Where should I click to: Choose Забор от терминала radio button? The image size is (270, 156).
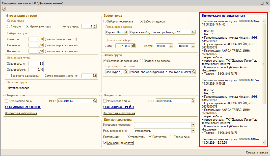[x=105, y=21]
